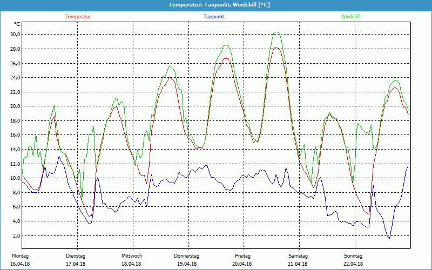Click the chart title 'Temperatur, Taupunkt, Windchill [°C]'
This screenshot has height=270, width=432.
[x=219, y=5]
